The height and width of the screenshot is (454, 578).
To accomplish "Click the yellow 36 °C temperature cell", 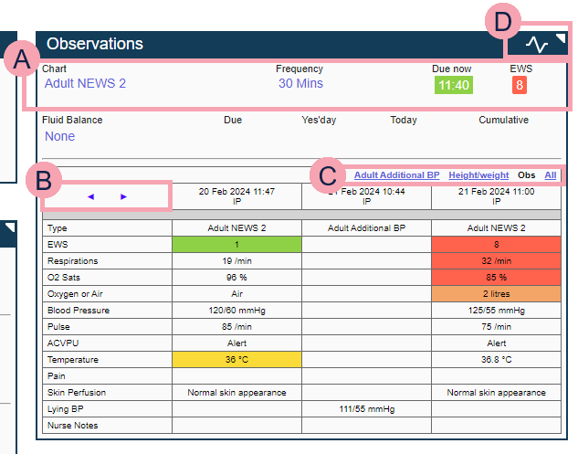I will tap(236, 359).
